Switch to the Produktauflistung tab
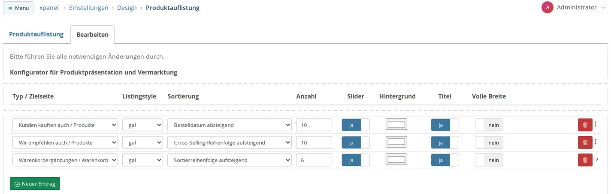611x194 pixels. [x=36, y=34]
